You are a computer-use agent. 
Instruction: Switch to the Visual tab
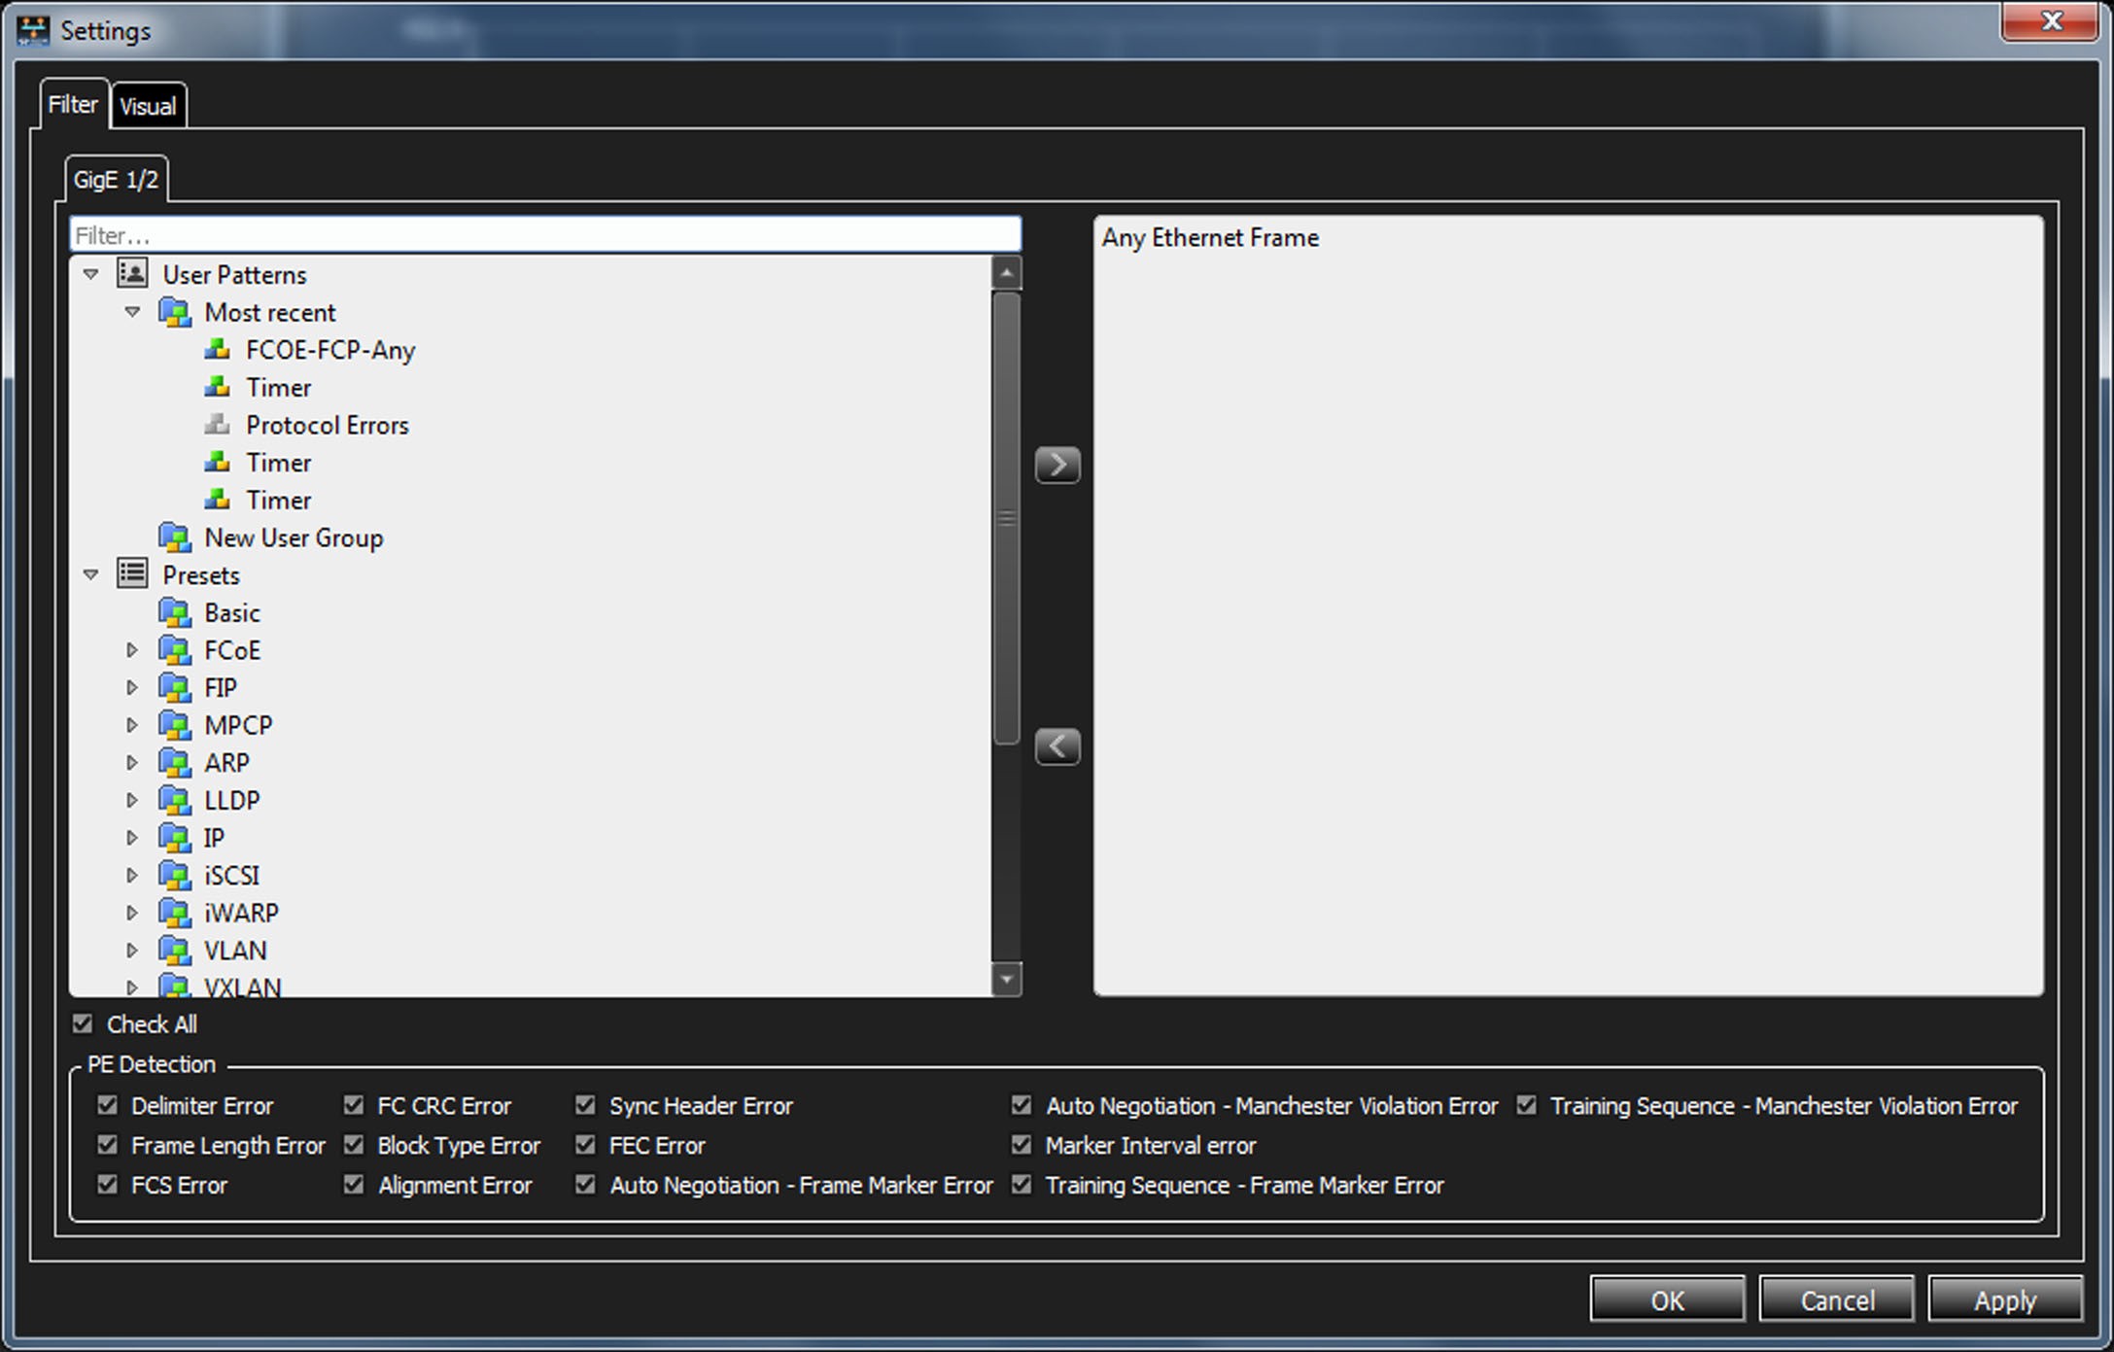pyautogui.click(x=148, y=106)
